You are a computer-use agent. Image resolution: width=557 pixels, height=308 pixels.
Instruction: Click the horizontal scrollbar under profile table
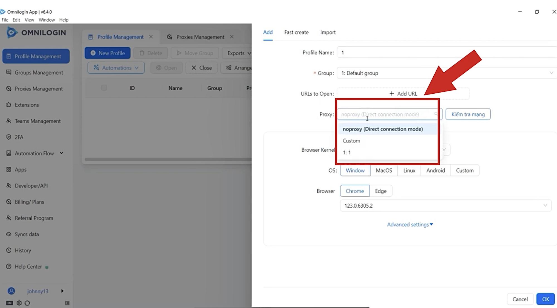click(x=168, y=159)
